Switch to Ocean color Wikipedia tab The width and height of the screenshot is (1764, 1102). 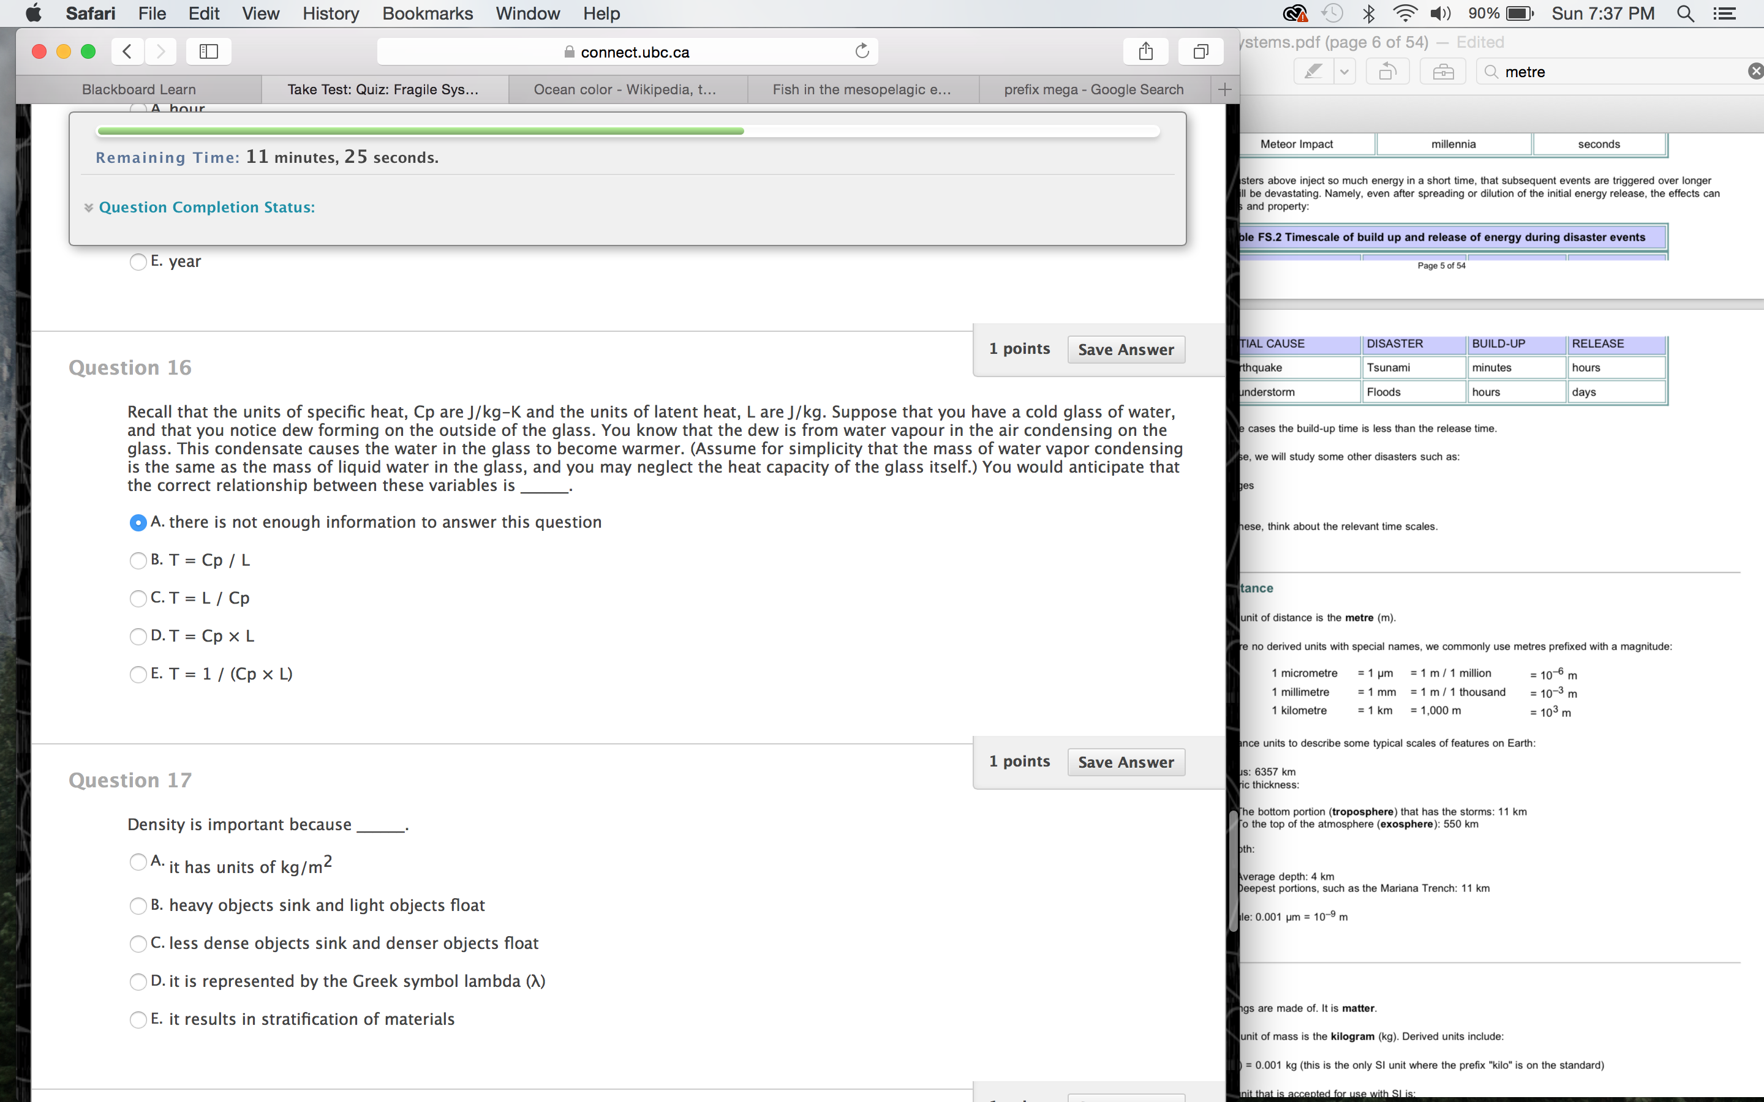pyautogui.click(x=625, y=89)
